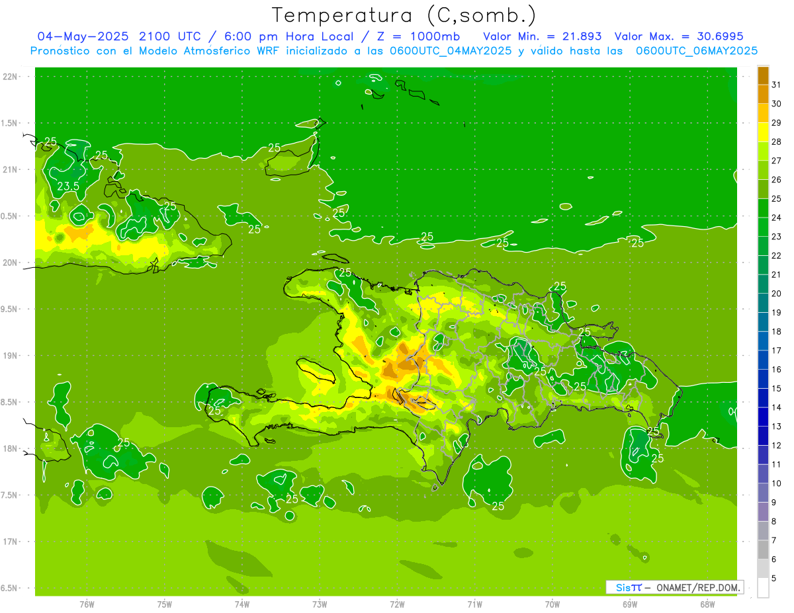Click the "75W" longitude axis label
The width and height of the screenshot is (794, 613).
tap(165, 604)
